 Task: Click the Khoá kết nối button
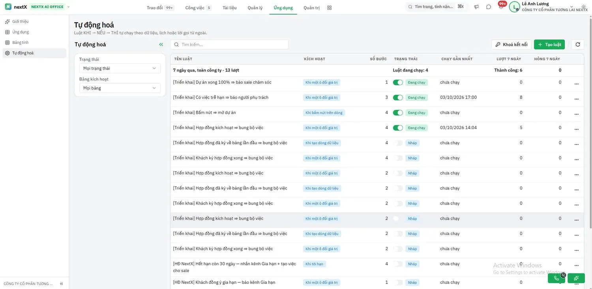[x=511, y=45]
